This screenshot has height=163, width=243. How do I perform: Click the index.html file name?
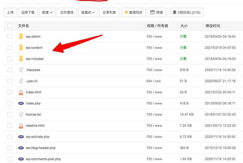point(33,92)
